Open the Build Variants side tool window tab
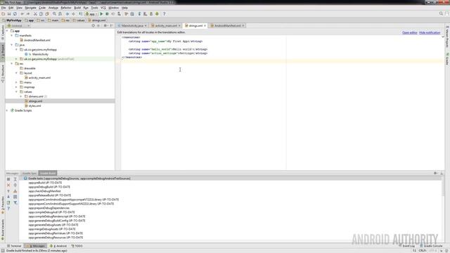 [x=3, y=230]
